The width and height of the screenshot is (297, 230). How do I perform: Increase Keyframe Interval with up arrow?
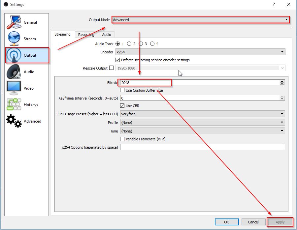[x=282, y=97]
